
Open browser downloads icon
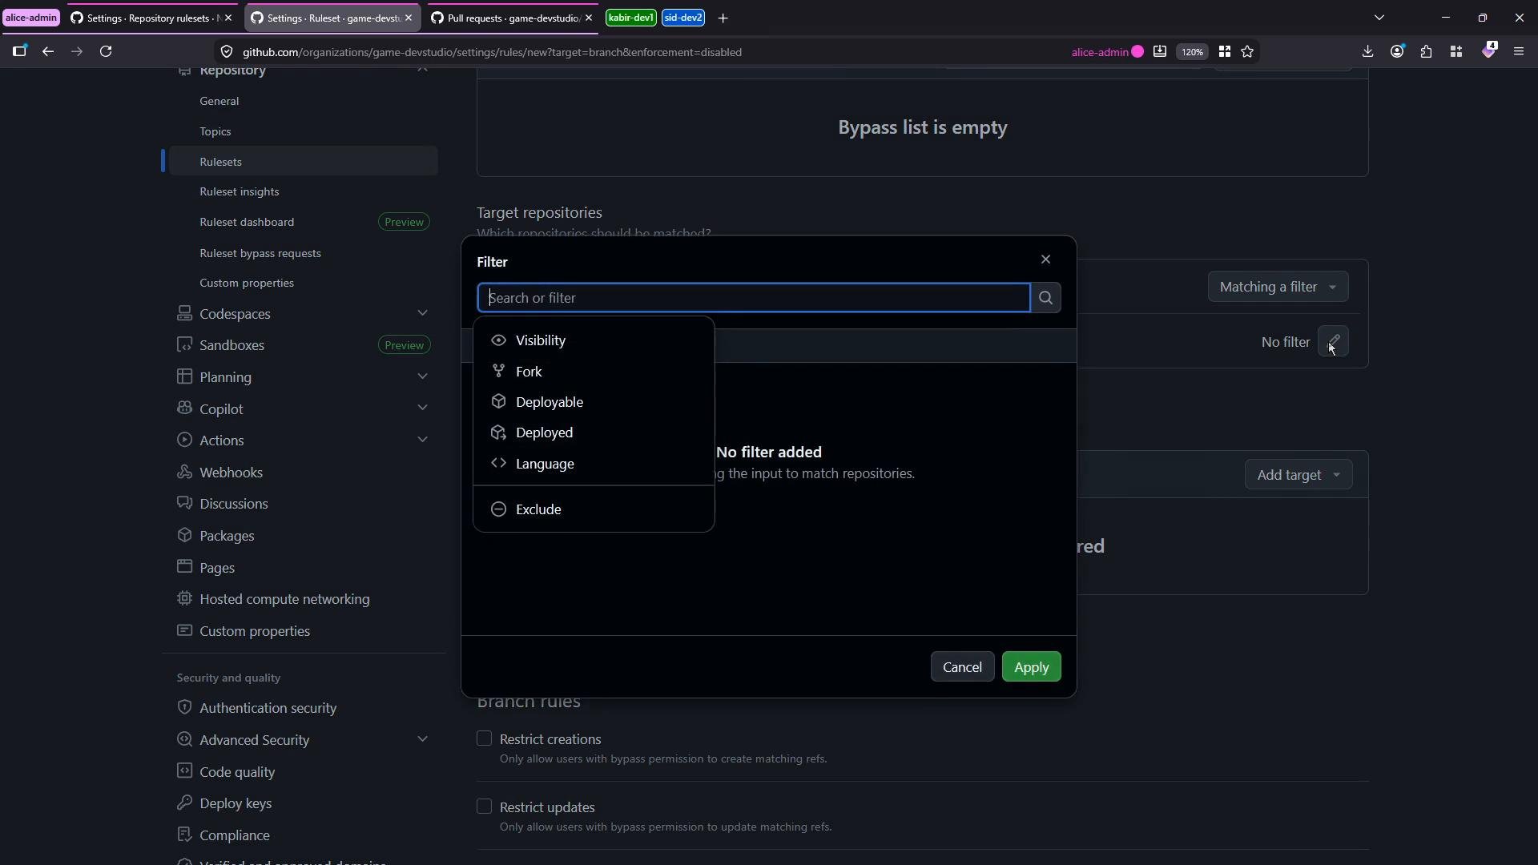point(1367,52)
